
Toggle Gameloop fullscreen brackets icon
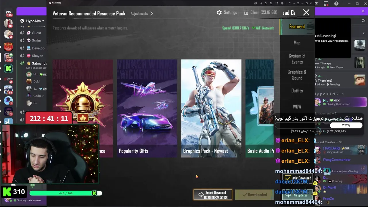coord(277,3)
